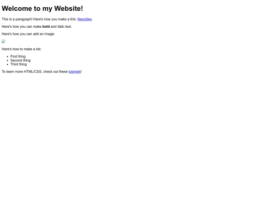Click the phrase check out these
Screen dimensions: 277x208
55,71
